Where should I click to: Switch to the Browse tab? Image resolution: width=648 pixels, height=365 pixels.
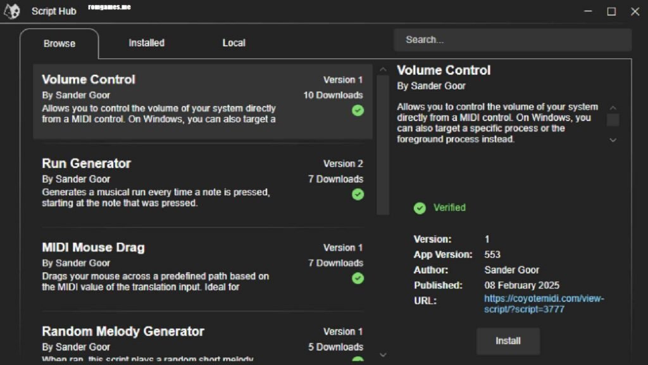click(59, 44)
